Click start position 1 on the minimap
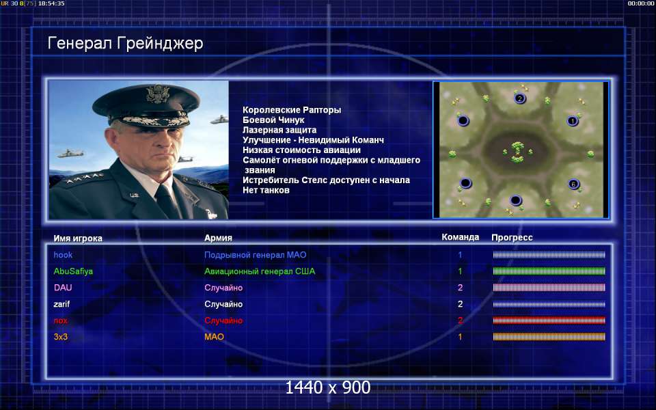This screenshot has width=656, height=410. point(573,122)
